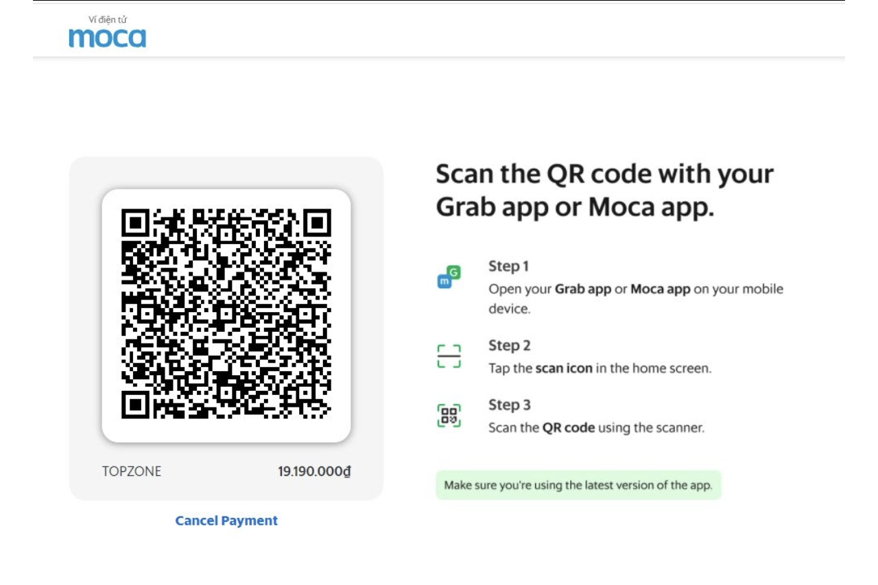Click the 'Step 3' heading

pos(510,405)
